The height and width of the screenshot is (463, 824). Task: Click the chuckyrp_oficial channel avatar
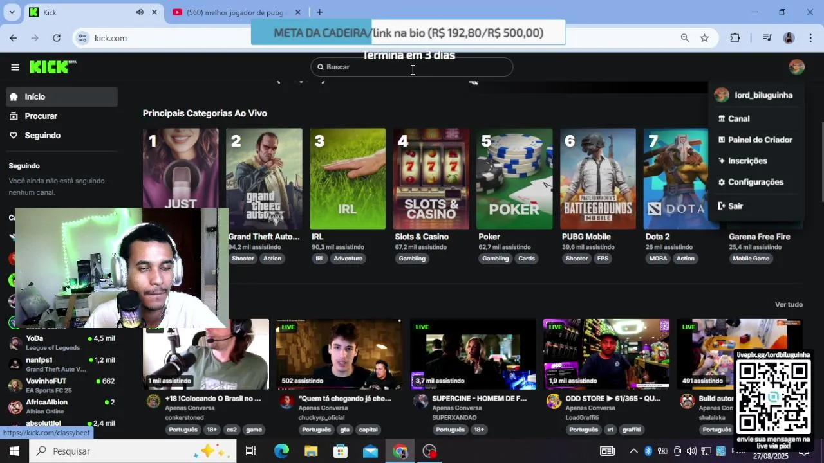coord(287,402)
